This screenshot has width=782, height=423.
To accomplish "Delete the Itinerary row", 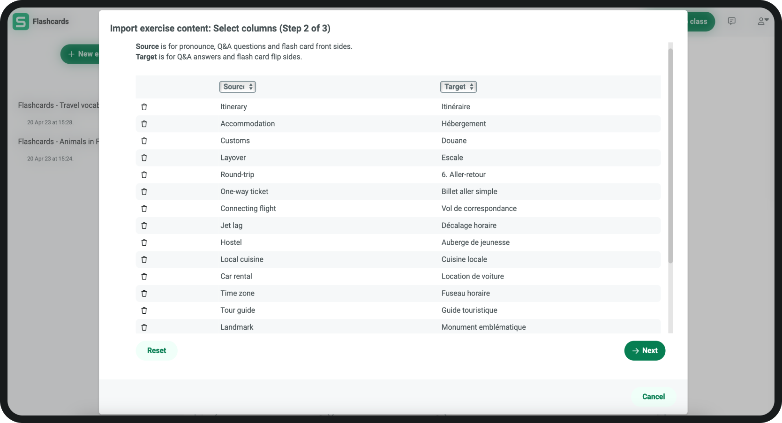I will pyautogui.click(x=144, y=107).
